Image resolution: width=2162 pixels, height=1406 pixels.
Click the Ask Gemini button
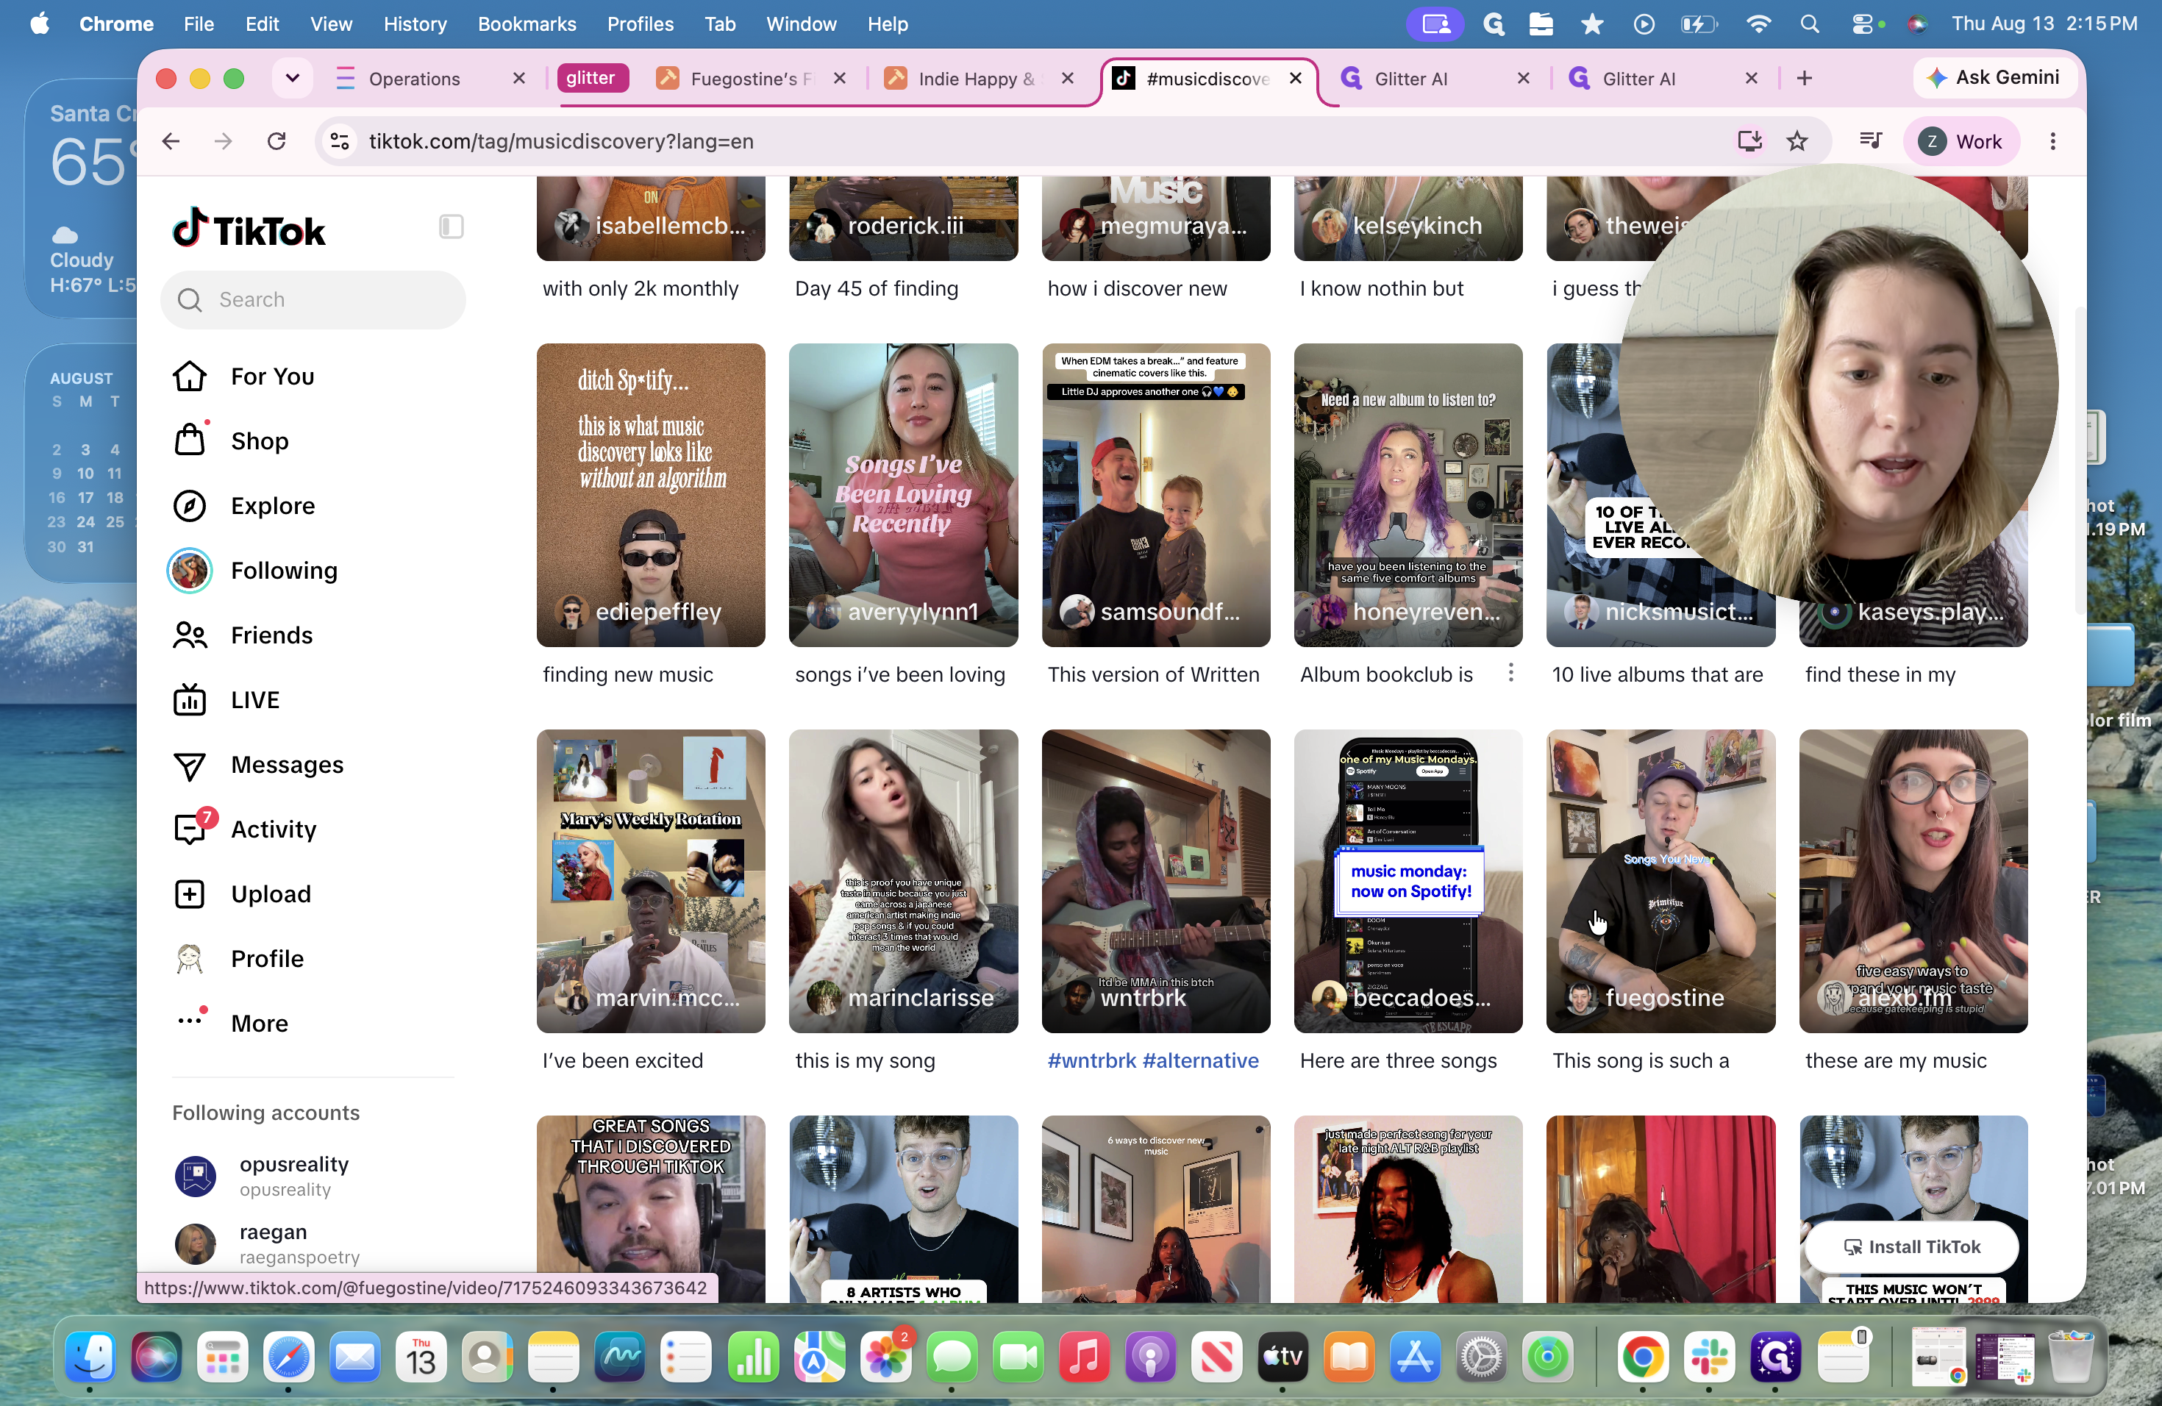[x=1995, y=78]
